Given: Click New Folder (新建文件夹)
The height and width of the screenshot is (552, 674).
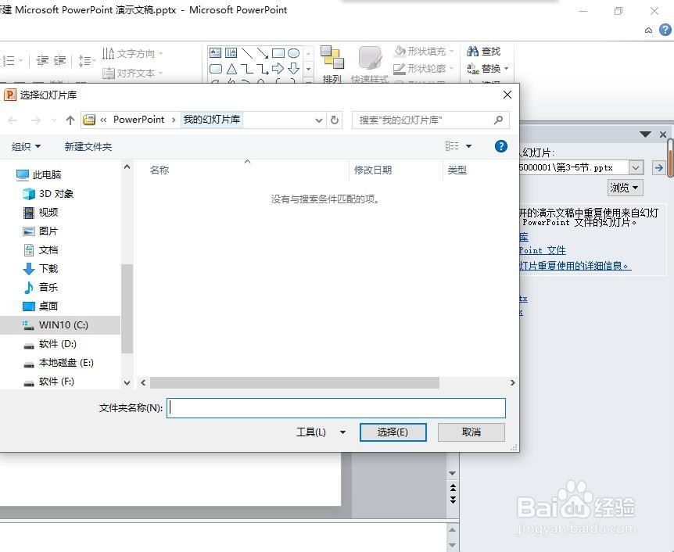Looking at the screenshot, I should click(88, 146).
